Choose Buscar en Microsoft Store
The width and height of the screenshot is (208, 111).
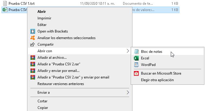(161, 73)
